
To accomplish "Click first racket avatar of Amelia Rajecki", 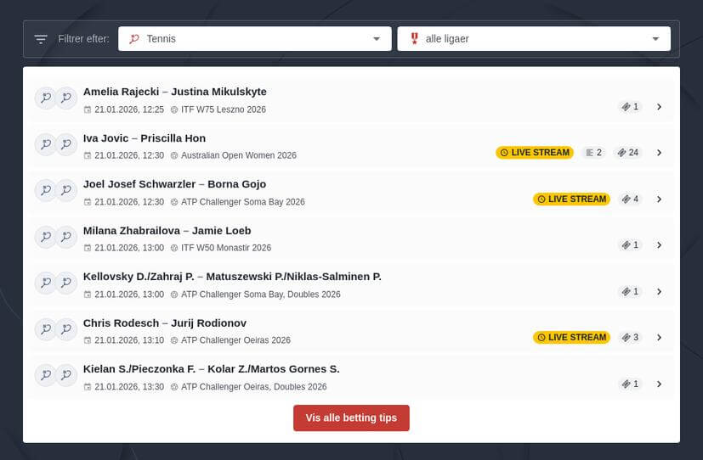I will pos(46,98).
